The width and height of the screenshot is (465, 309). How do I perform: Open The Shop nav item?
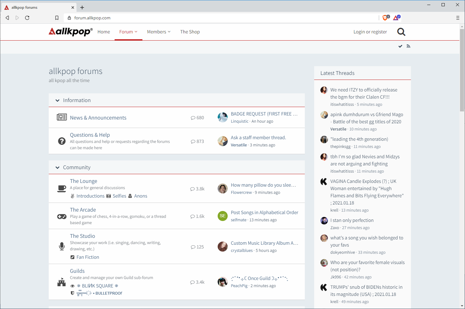click(190, 32)
